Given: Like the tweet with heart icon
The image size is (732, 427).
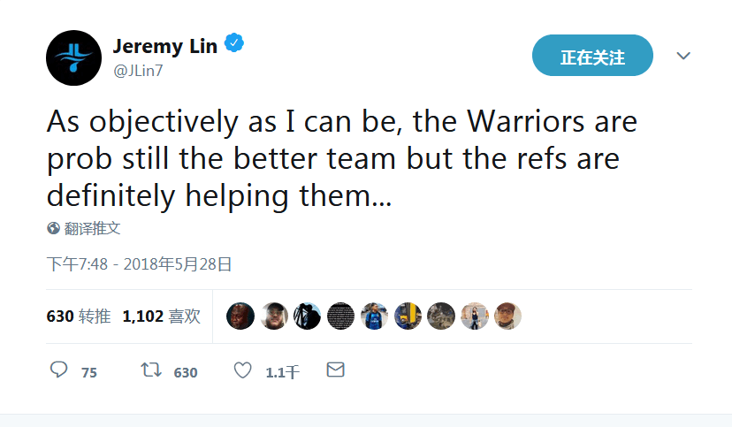Looking at the screenshot, I should coord(243,370).
